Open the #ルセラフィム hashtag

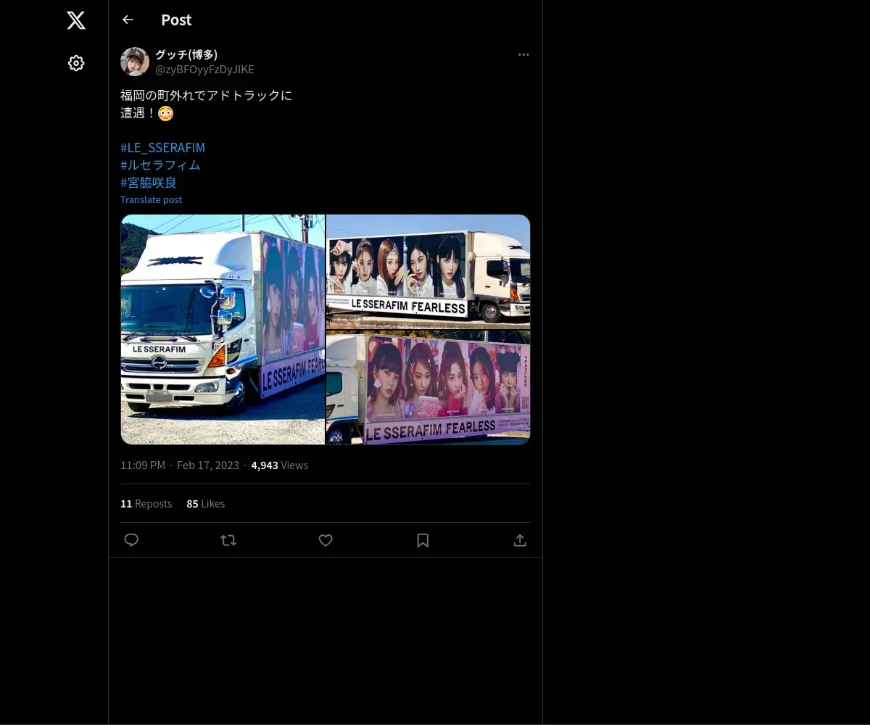pos(160,165)
